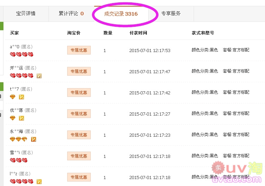
Task: Select the 成交记录 3316 tab
Action: click(x=121, y=14)
